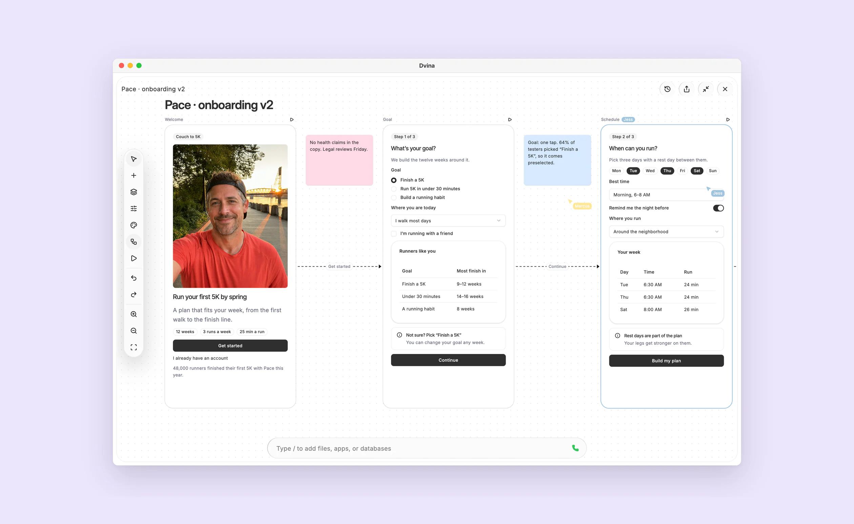The height and width of the screenshot is (524, 854).
Task: Select the Continue connector label
Action: [557, 267]
